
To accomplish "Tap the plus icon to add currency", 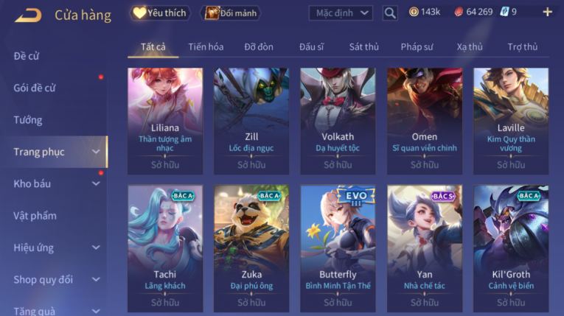I will 548,13.
